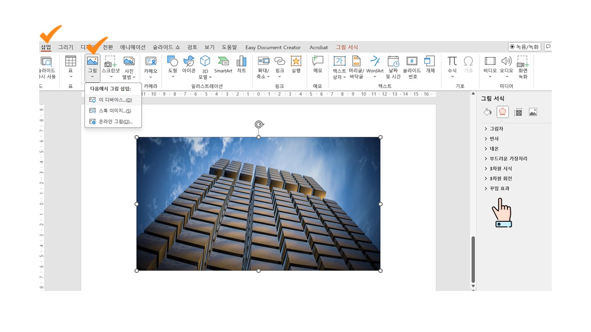Viewport: 591px width, 332px height.
Task: Click the 녹음/녹화 (Record) button
Action: point(524,47)
